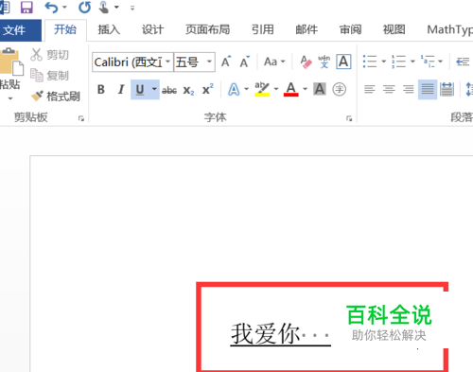
Task: Open the bullet library dropdown arrow
Action: pyautogui.click(x=384, y=62)
